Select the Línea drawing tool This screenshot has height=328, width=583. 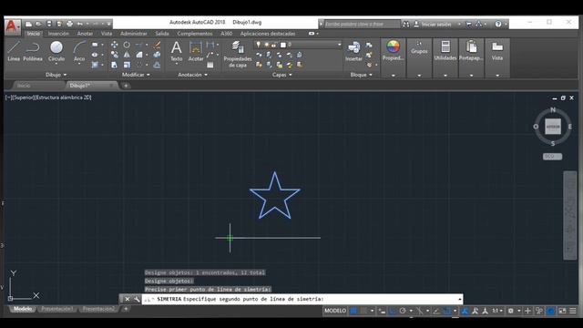pyautogui.click(x=14, y=51)
